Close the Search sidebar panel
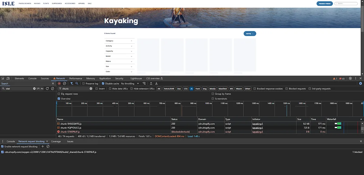The width and height of the screenshot is (364, 175). coord(53,84)
